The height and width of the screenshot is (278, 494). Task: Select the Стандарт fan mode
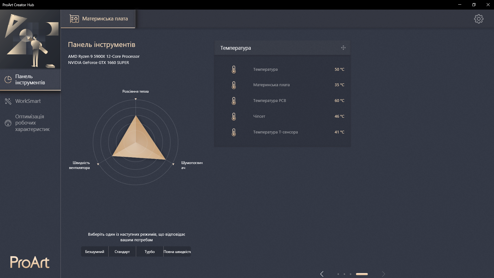122,252
